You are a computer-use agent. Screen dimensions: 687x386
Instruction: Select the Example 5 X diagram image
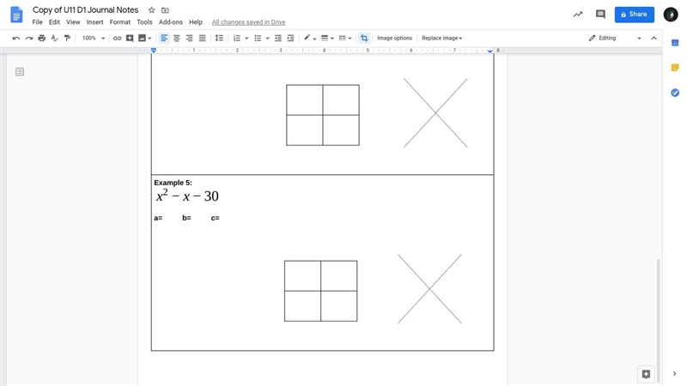[429, 289]
